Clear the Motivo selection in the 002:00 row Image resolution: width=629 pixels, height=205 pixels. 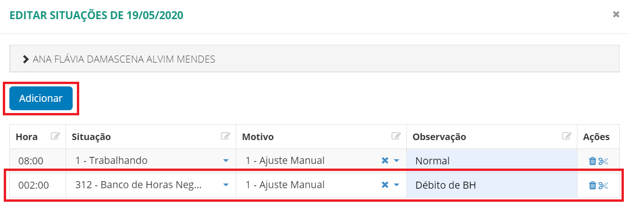pyautogui.click(x=385, y=185)
